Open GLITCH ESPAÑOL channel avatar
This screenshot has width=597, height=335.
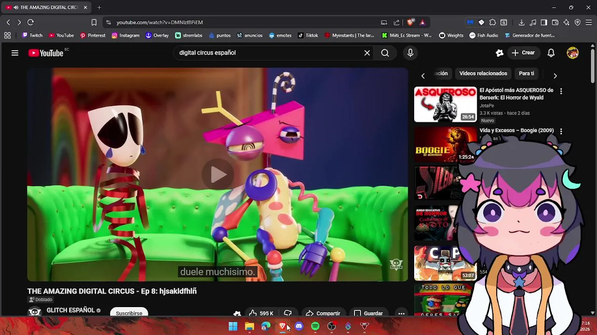35,312
